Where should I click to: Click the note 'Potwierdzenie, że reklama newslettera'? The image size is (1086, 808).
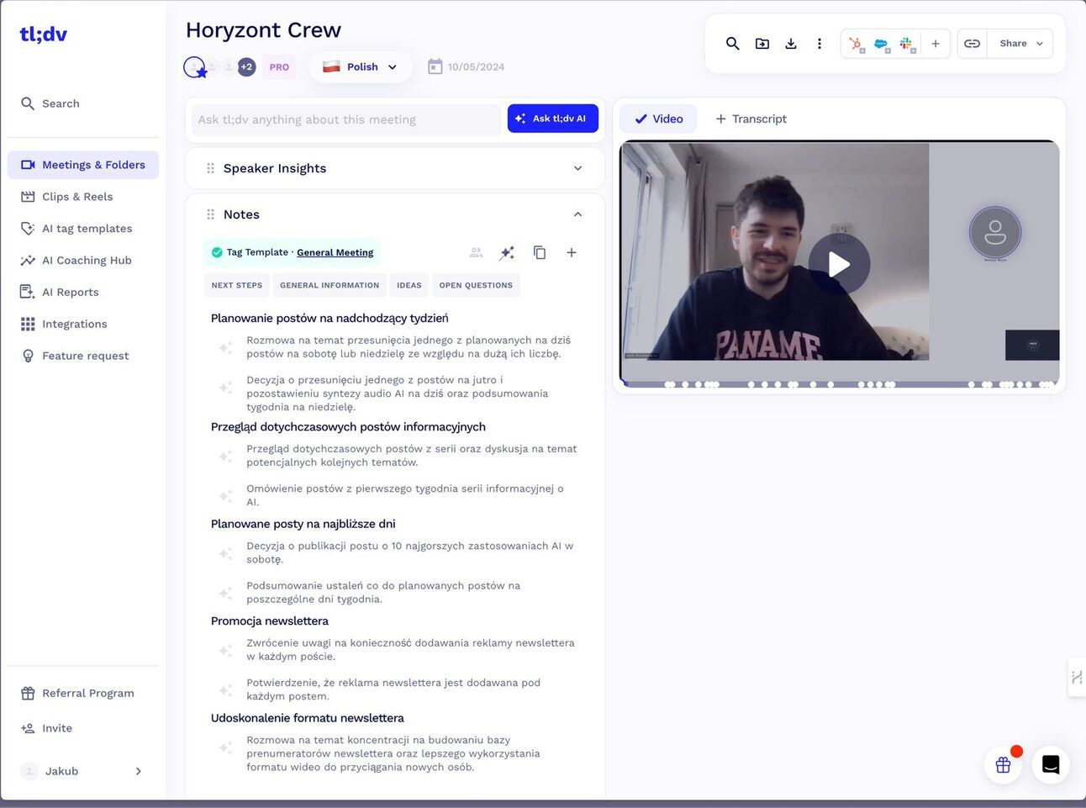(x=393, y=689)
